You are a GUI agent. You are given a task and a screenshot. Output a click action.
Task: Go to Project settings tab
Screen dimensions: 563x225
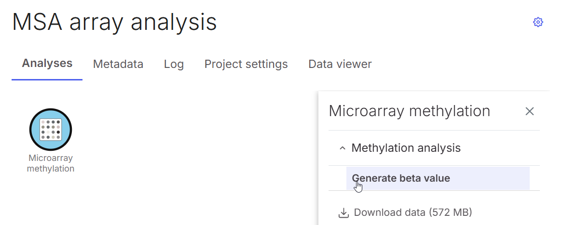pyautogui.click(x=246, y=64)
